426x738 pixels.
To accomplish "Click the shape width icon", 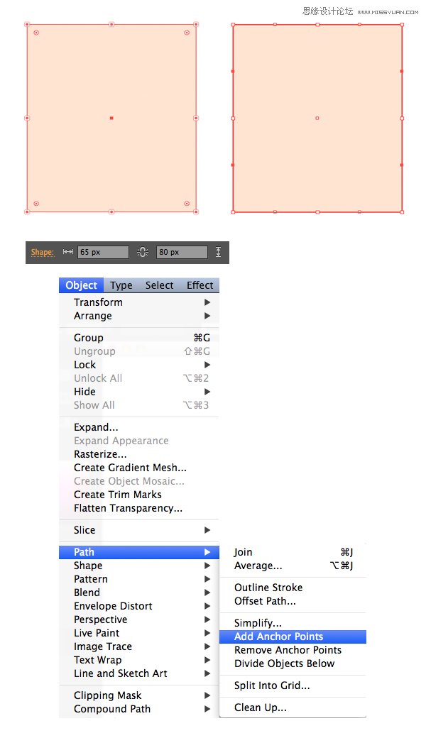I will (68, 252).
